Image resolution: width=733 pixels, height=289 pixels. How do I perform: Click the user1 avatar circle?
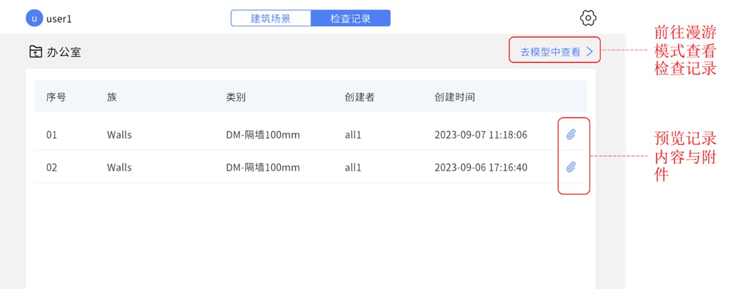point(34,19)
